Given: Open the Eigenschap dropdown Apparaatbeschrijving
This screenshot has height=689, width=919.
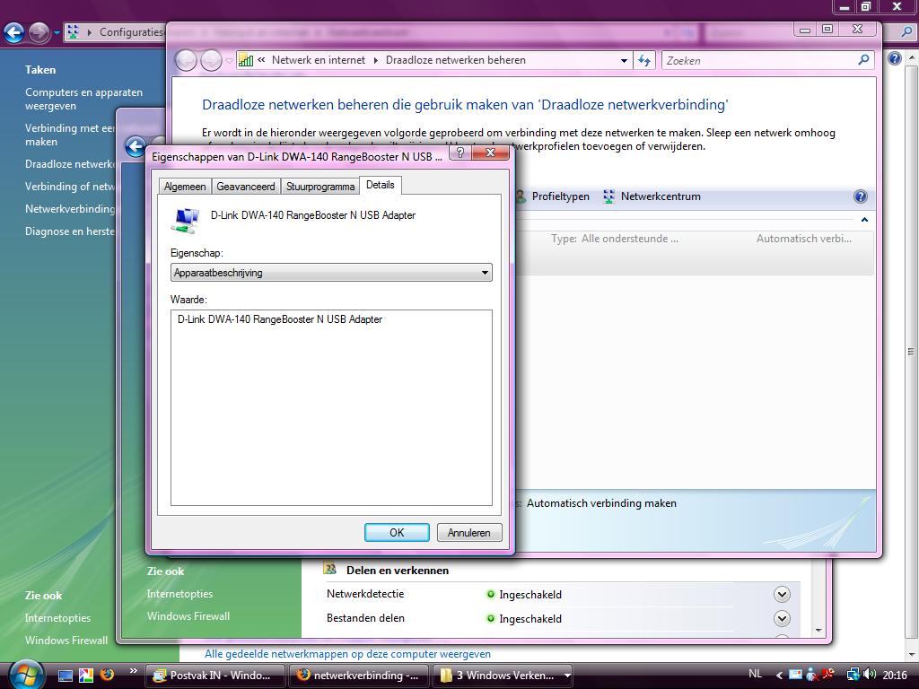Looking at the screenshot, I should pyautogui.click(x=332, y=273).
